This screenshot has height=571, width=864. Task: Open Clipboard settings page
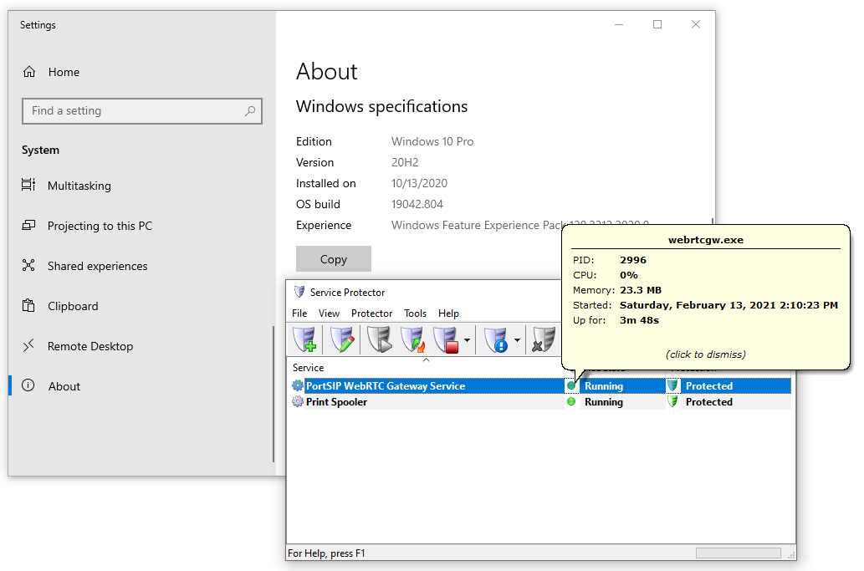pyautogui.click(x=73, y=306)
